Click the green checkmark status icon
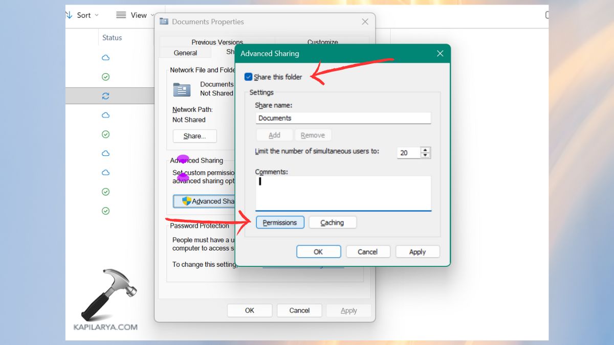This screenshot has height=345, width=614. tap(105, 77)
